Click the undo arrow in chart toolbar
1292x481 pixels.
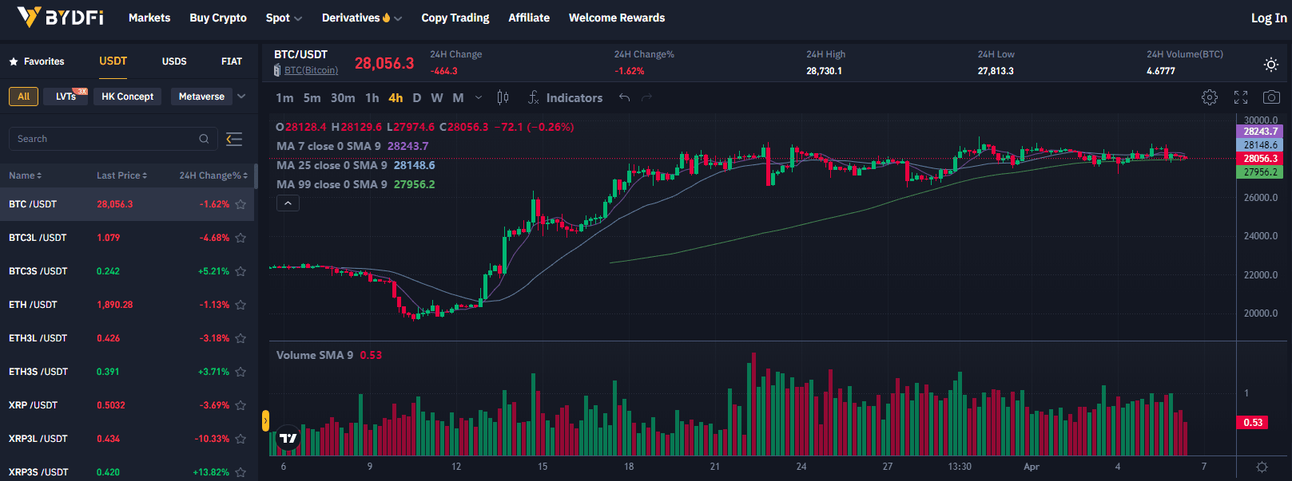(625, 97)
